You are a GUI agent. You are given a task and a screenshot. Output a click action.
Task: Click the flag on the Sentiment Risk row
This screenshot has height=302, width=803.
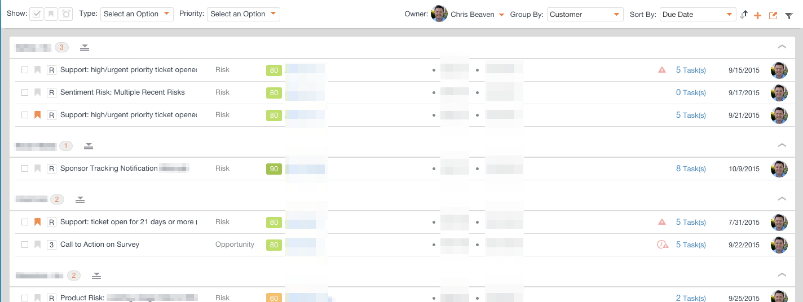(38, 92)
